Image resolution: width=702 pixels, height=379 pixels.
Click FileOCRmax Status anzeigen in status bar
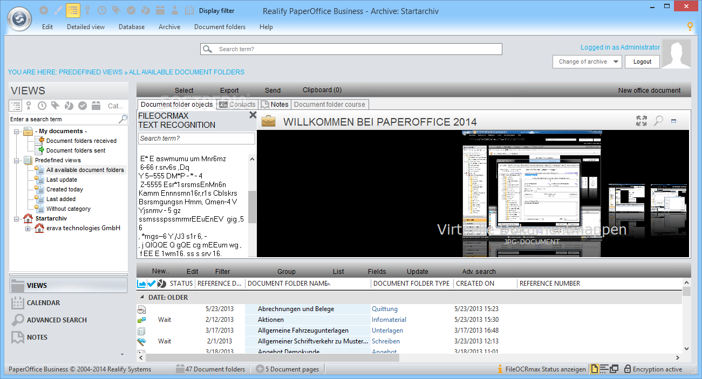[x=541, y=369]
